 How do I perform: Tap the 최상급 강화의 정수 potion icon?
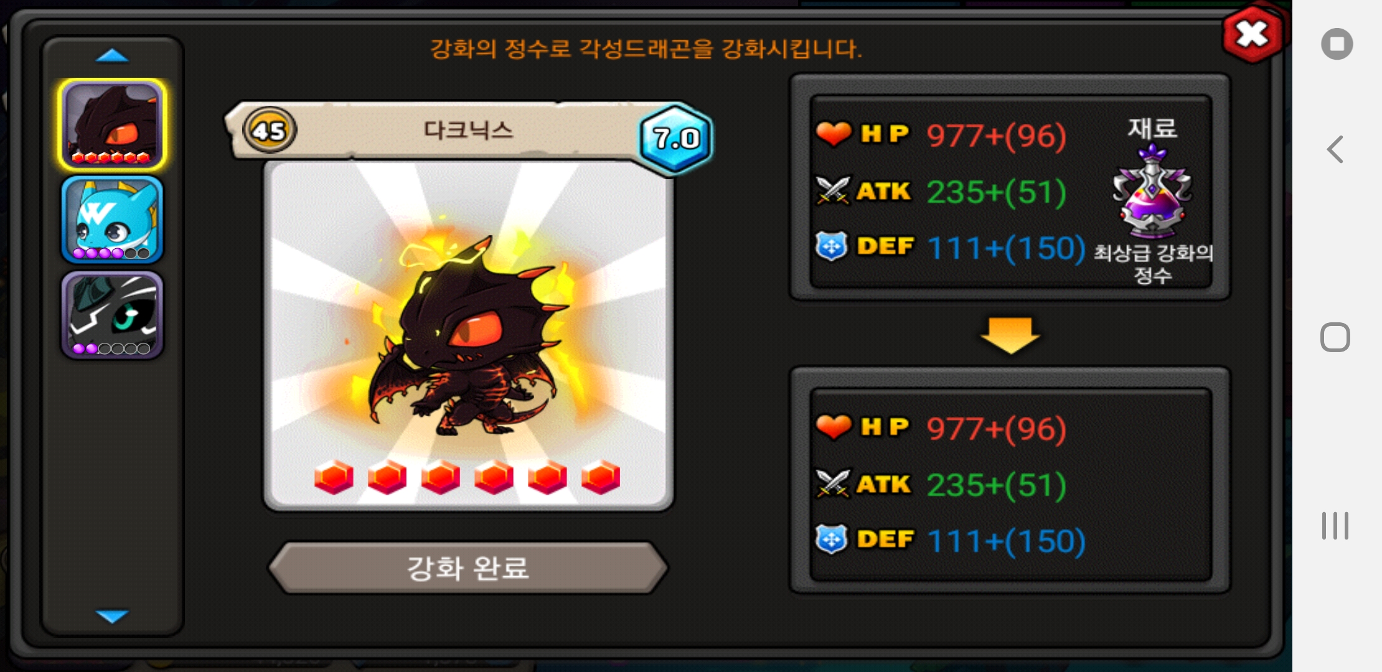pyautogui.click(x=1153, y=192)
